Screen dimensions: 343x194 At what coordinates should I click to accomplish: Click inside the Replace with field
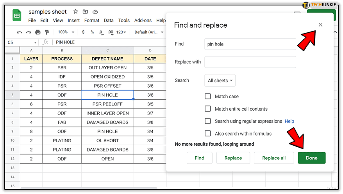click(250, 62)
